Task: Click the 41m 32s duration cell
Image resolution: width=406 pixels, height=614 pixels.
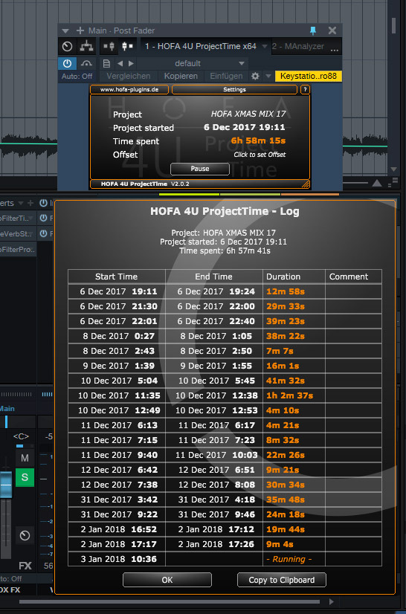Action: point(294,381)
